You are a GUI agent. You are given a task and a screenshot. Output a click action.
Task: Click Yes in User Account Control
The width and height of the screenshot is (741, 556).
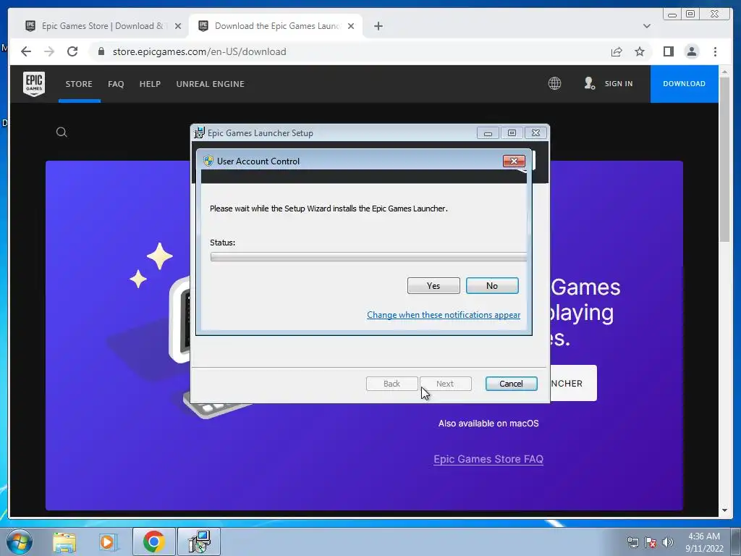click(433, 285)
